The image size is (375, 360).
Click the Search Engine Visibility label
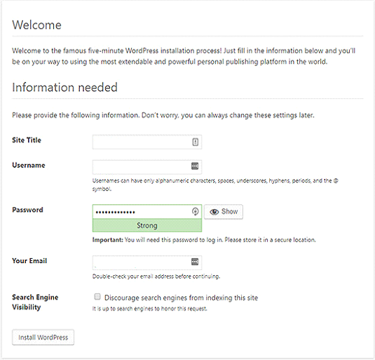click(35, 302)
